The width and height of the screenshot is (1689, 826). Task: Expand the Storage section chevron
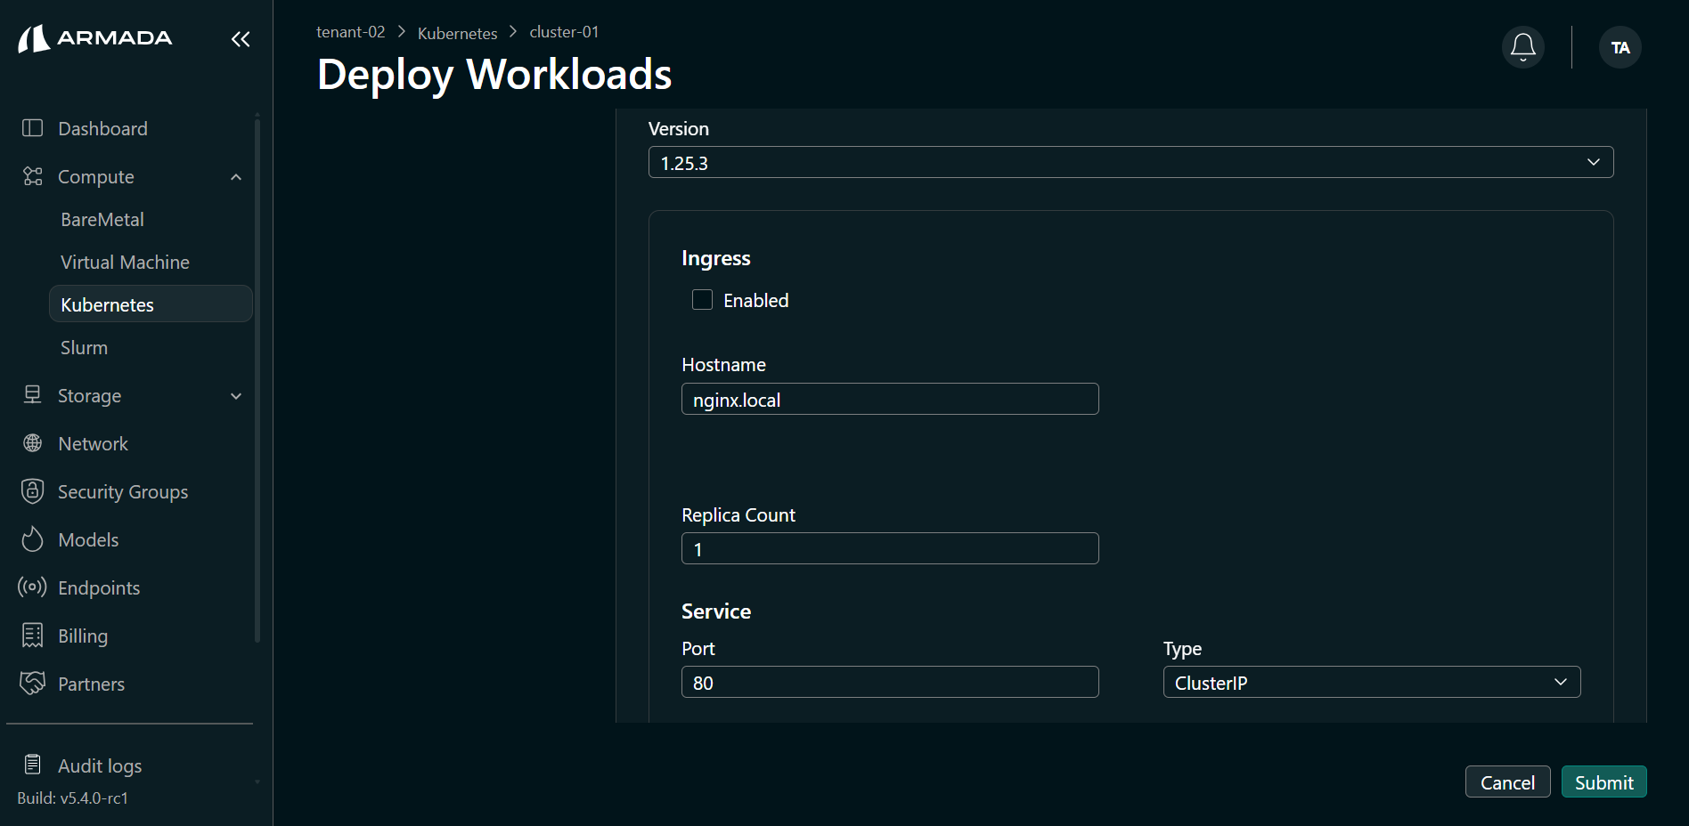click(236, 396)
